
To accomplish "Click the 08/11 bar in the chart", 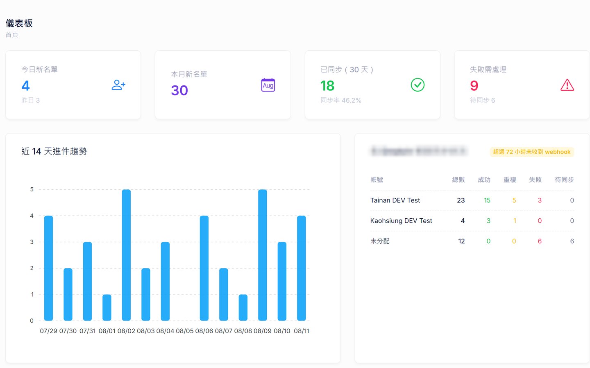I will tap(302, 268).
